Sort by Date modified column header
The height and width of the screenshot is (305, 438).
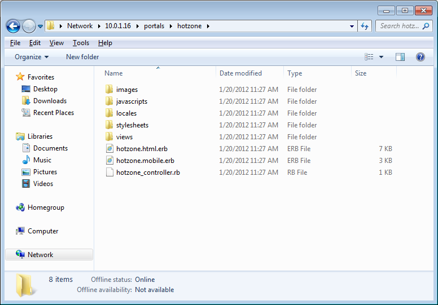point(240,73)
